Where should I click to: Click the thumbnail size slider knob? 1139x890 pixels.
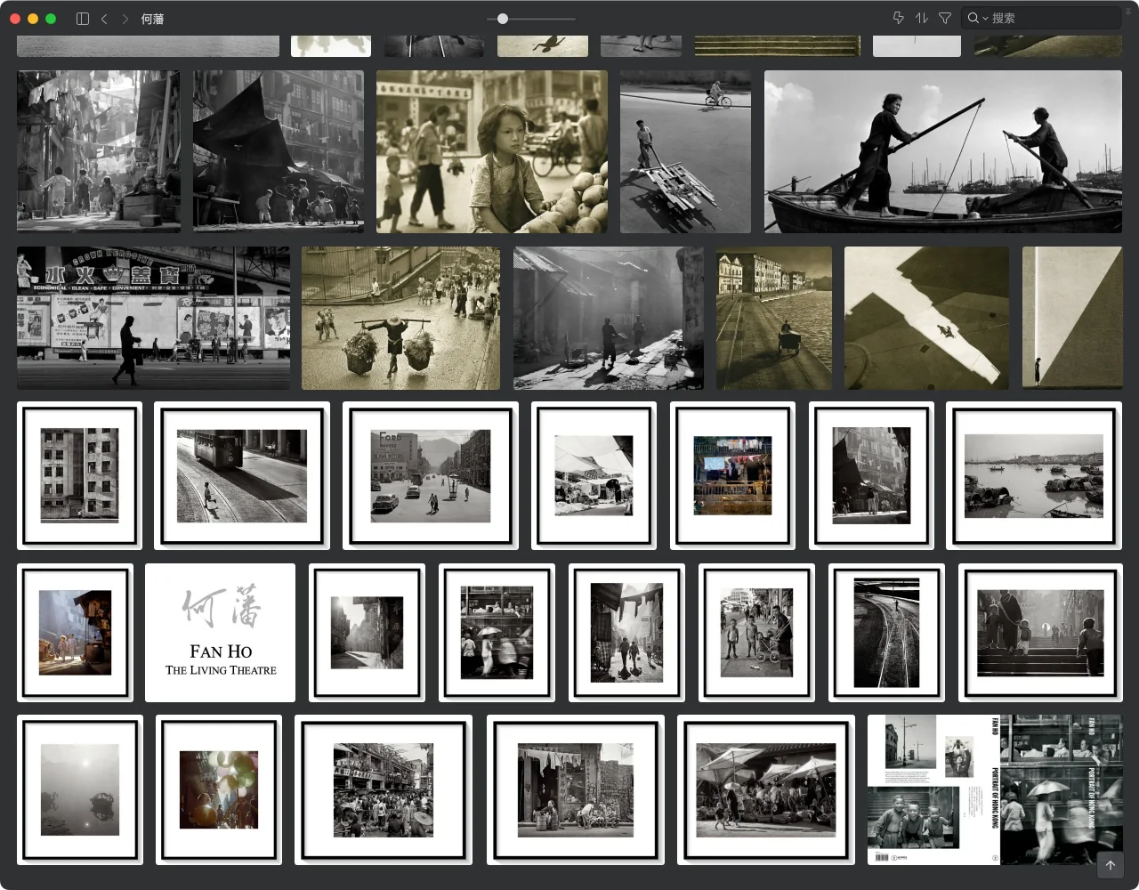click(x=503, y=18)
